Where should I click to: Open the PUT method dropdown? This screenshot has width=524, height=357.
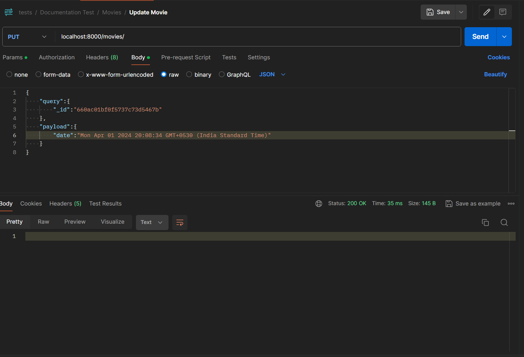pyautogui.click(x=27, y=37)
